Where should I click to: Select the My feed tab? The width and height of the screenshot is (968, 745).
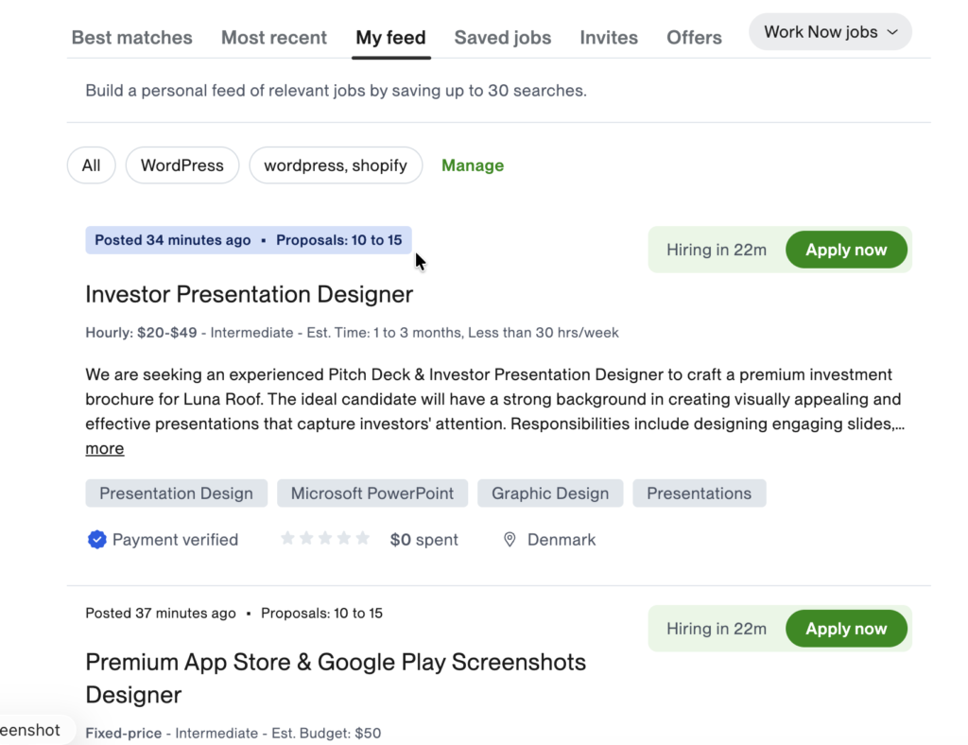pyautogui.click(x=390, y=38)
